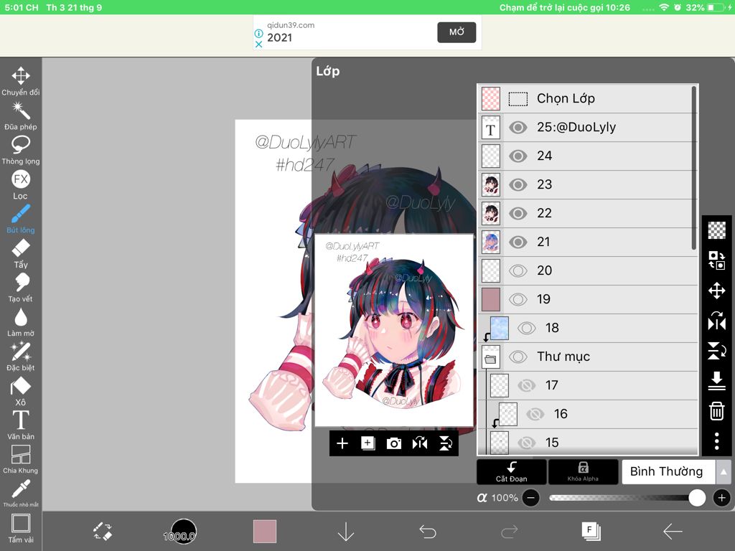This screenshot has height=551, width=735.
Task: Open the Tấm vải canvas tool
Action: [x=21, y=528]
